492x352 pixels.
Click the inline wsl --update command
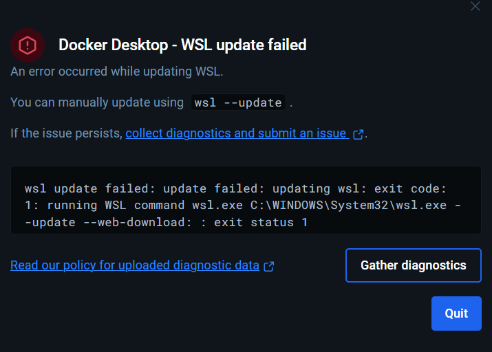(238, 102)
